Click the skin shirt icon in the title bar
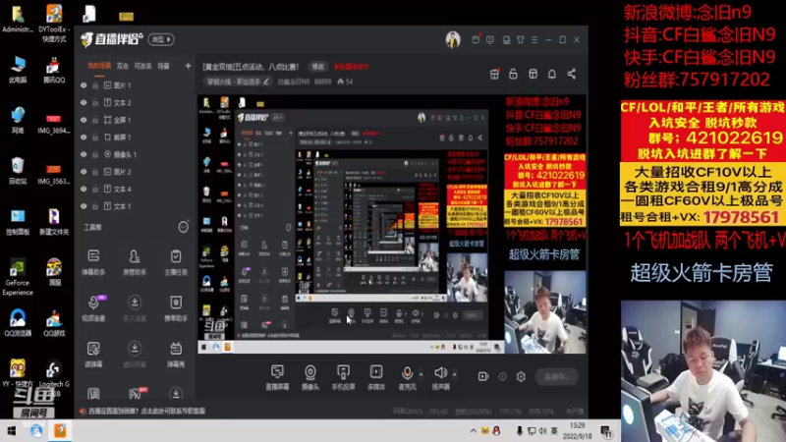Screen dimensions: 786x442 click(521, 39)
